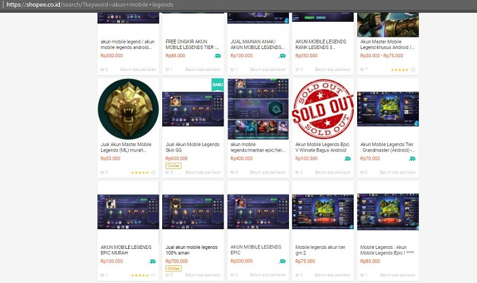Open the SOLD OUT stamp product image
477x283 pixels.
[323, 109]
